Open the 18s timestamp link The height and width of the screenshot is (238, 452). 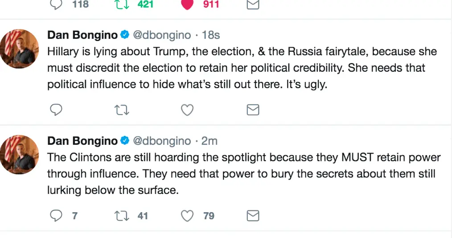coord(211,35)
